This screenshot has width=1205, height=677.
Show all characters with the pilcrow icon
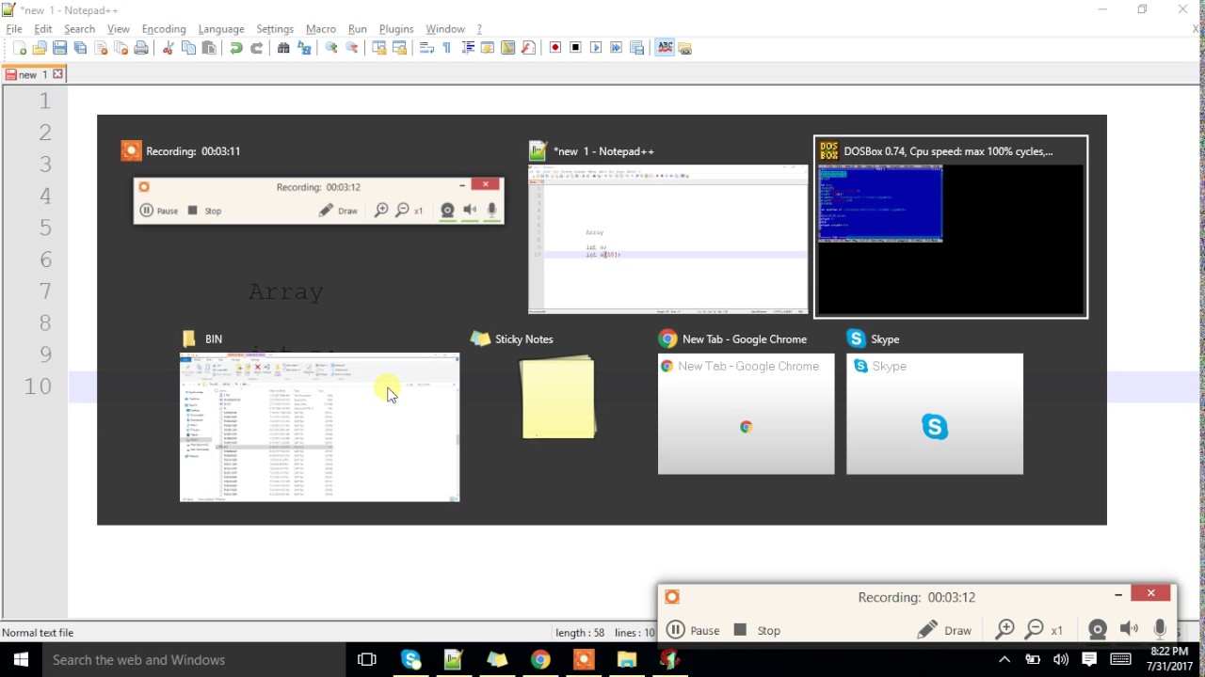click(446, 48)
